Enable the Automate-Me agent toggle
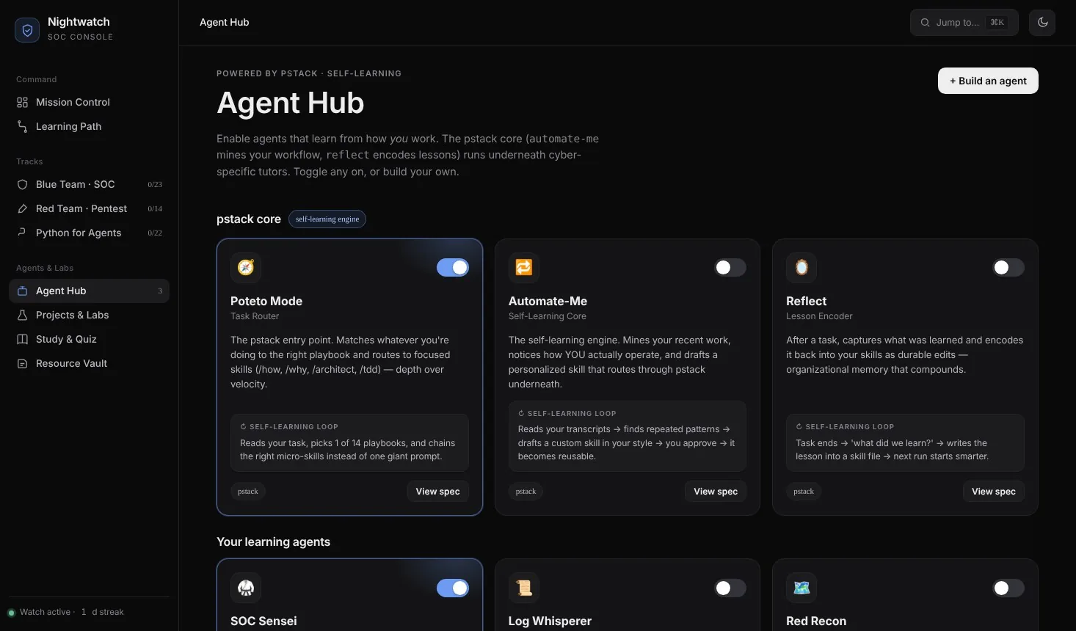 (x=730, y=267)
